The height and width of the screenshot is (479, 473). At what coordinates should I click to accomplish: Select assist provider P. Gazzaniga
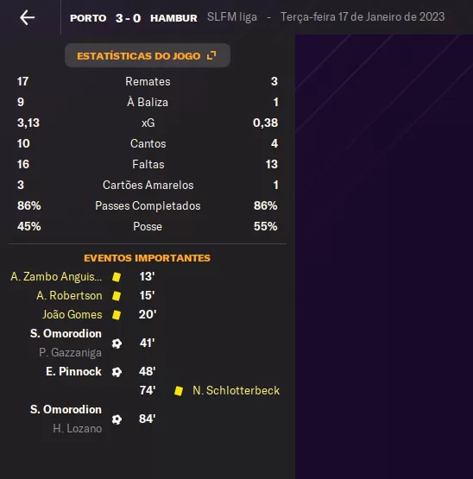[70, 352]
